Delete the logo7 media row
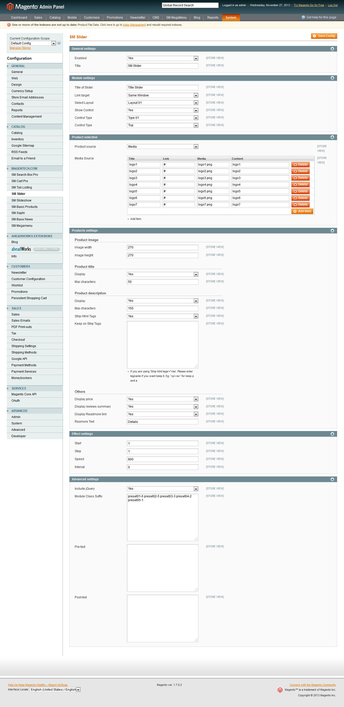This screenshot has width=344, height=707. 300,205
